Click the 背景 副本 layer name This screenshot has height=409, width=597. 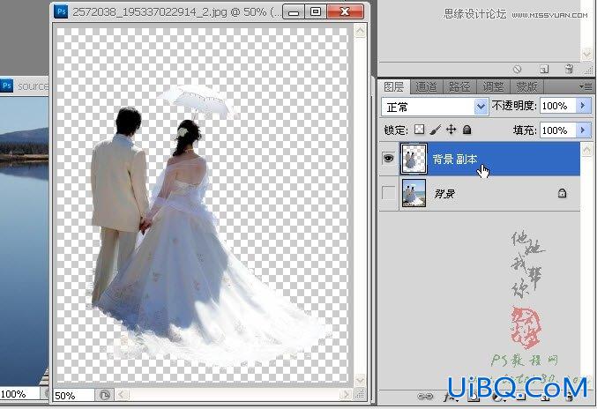455,159
